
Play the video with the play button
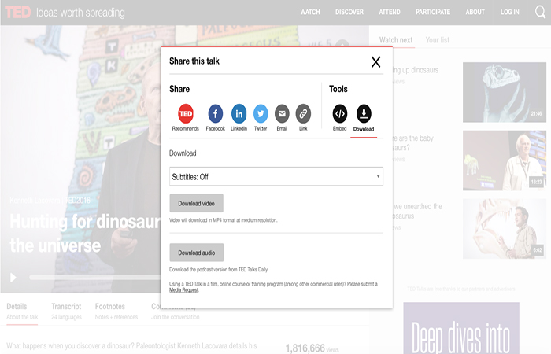click(13, 278)
